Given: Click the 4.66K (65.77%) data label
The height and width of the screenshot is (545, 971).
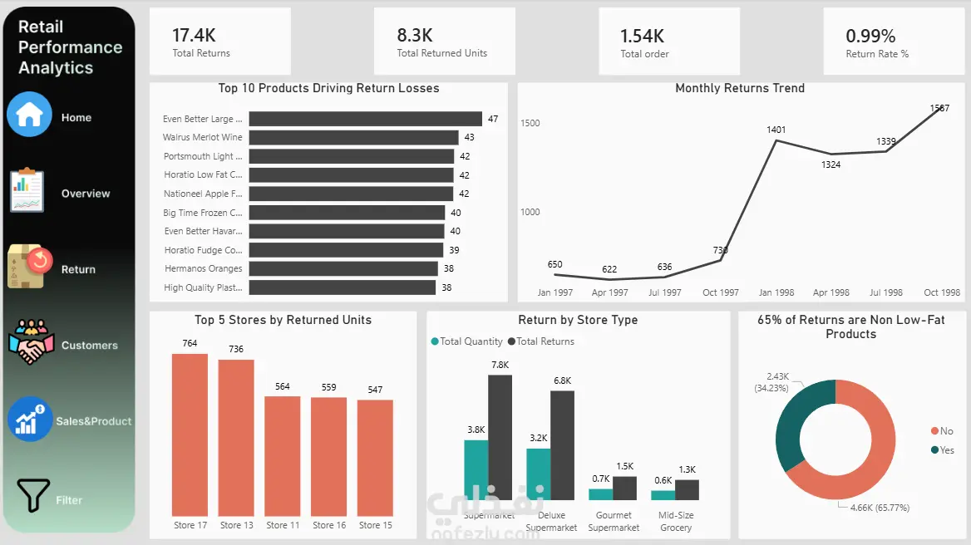Looking at the screenshot, I should (x=880, y=508).
